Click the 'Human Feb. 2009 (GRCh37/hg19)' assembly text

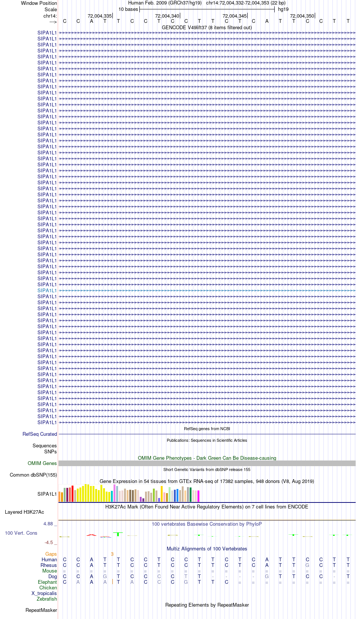pyautogui.click(x=165, y=3)
